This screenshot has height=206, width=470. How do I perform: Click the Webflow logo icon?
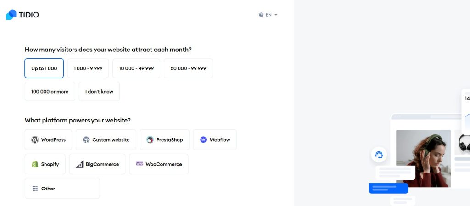pos(203,139)
